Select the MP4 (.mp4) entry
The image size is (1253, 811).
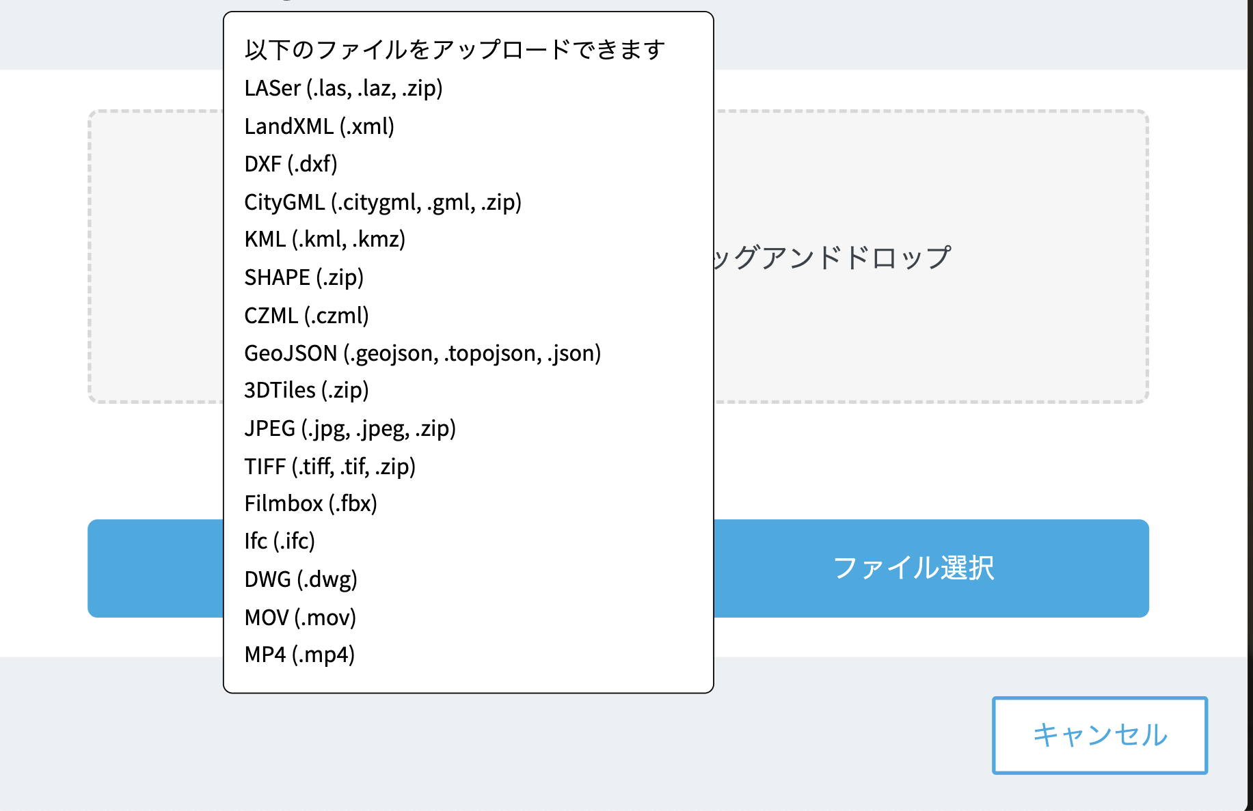pyautogui.click(x=299, y=655)
